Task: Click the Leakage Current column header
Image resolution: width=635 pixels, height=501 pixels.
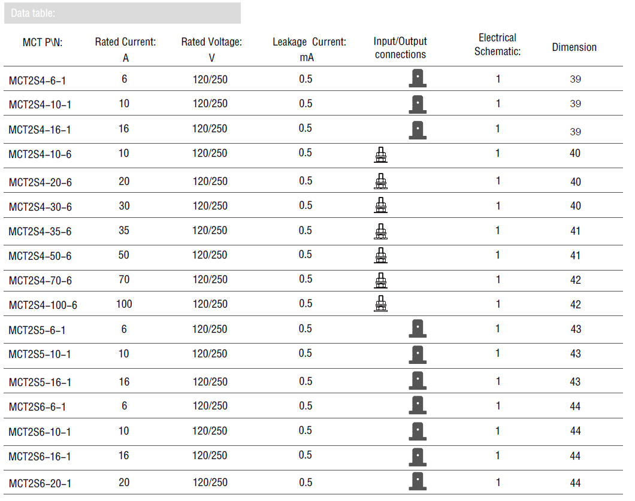Action: (x=309, y=49)
